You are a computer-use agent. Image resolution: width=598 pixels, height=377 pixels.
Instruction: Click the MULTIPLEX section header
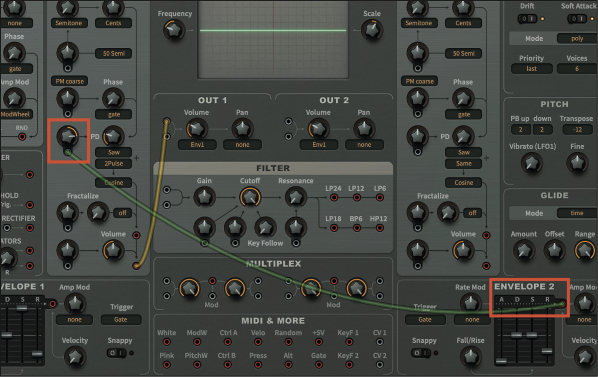point(274,264)
